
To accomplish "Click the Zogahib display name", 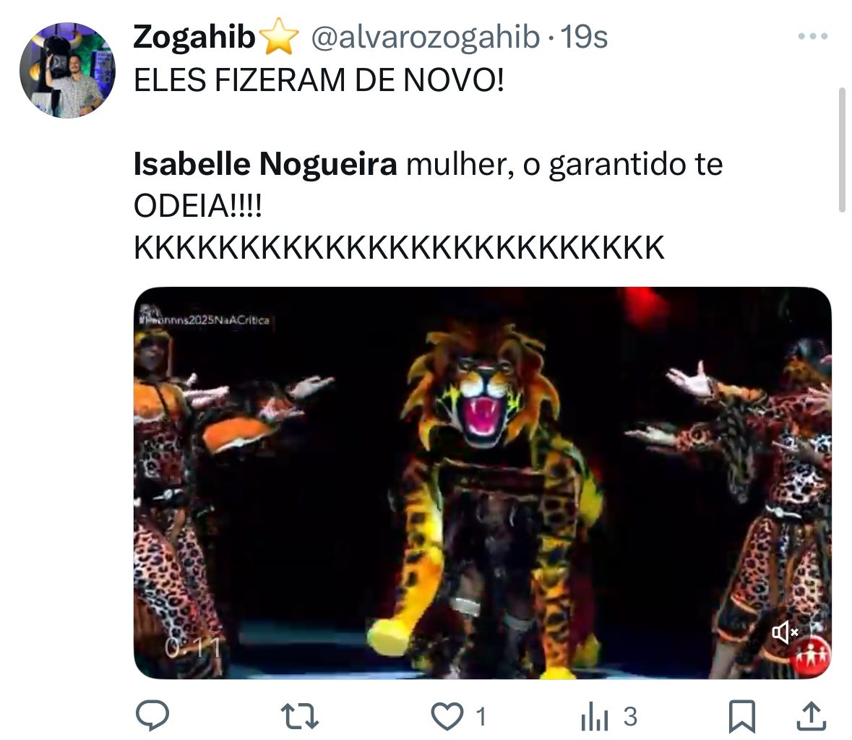I will [194, 37].
